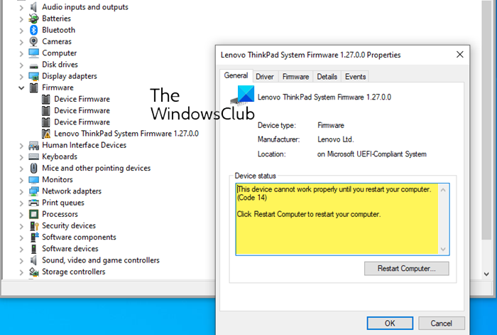Click the Firmware chip icon

click(x=33, y=87)
